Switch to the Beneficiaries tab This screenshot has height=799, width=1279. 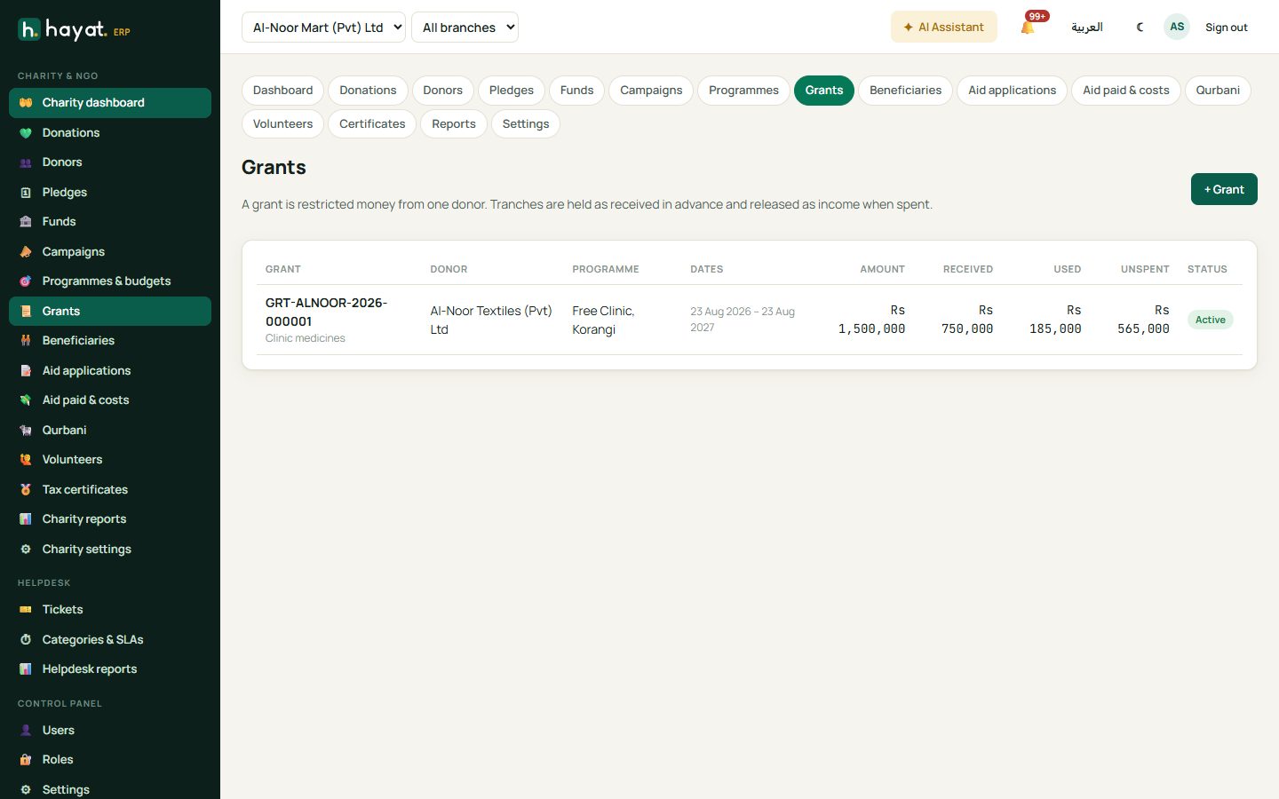pyautogui.click(x=905, y=91)
